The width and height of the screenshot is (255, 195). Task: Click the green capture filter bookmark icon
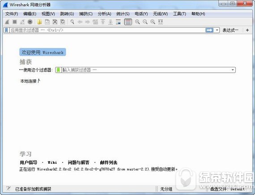(58, 70)
